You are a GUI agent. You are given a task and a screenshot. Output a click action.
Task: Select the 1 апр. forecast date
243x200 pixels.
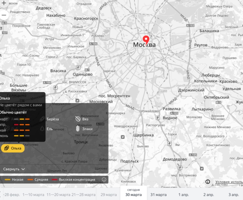tap(183, 195)
